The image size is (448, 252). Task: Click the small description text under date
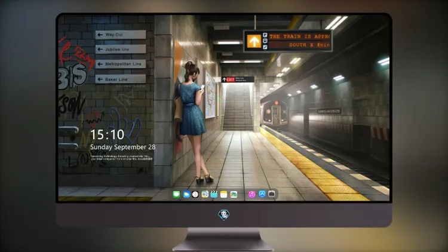click(x=122, y=158)
